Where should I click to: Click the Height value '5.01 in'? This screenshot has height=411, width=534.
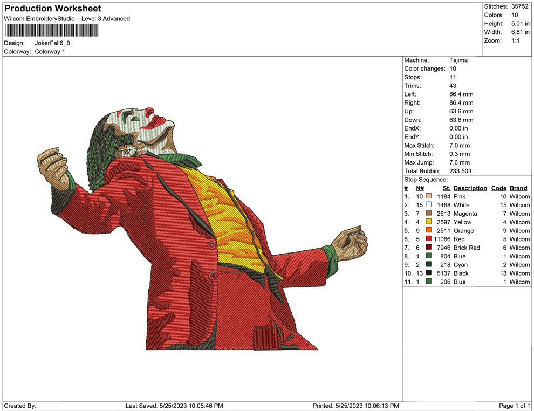tap(520, 24)
